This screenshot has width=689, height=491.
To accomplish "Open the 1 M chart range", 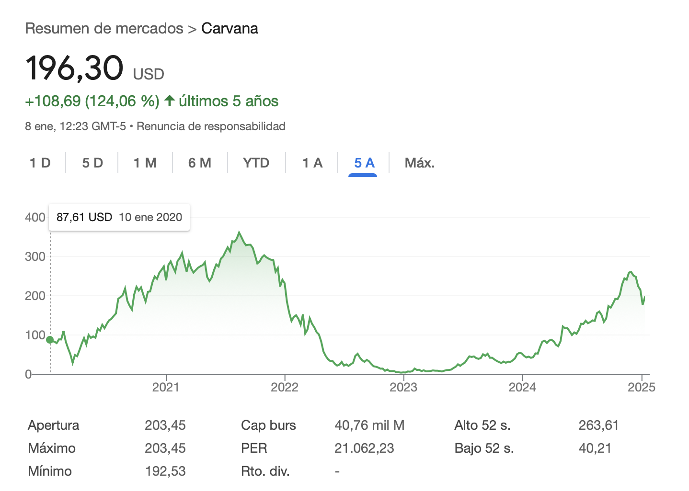I will 145,163.
